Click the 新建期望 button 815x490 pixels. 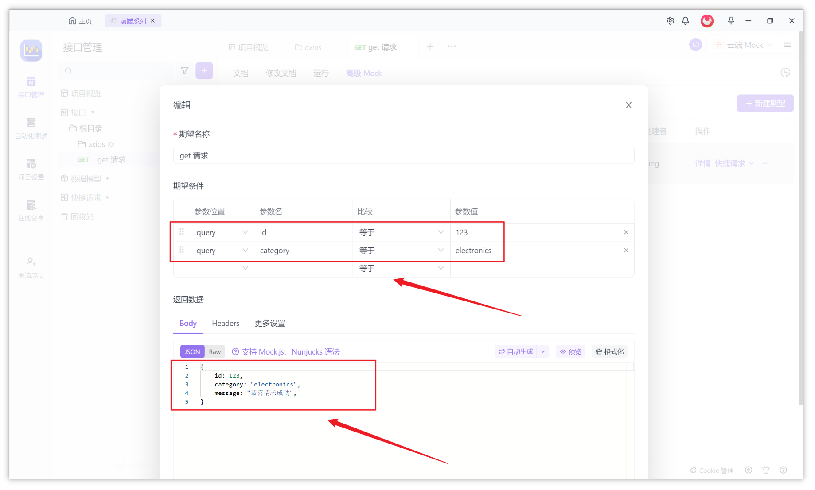point(765,103)
